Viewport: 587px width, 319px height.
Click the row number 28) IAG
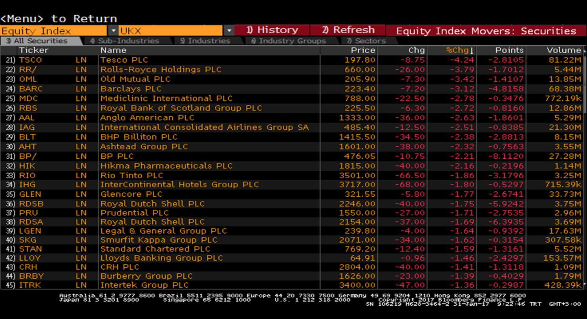coord(11,127)
